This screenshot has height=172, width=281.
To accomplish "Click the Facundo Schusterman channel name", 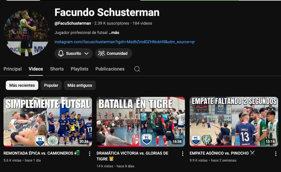I will pos(107,12).
